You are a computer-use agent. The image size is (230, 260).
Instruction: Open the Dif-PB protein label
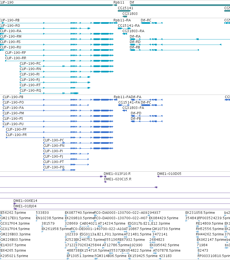click(136, 119)
